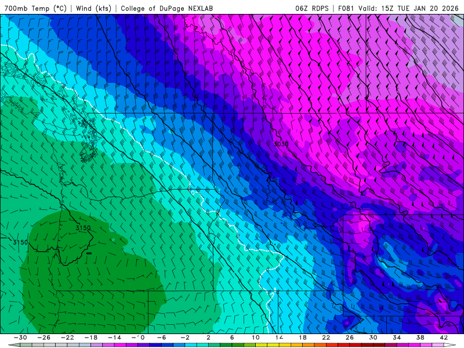Image resolution: width=464 pixels, height=348 pixels.
Task: Click the 10 value on the color scale
Action: tap(256, 338)
